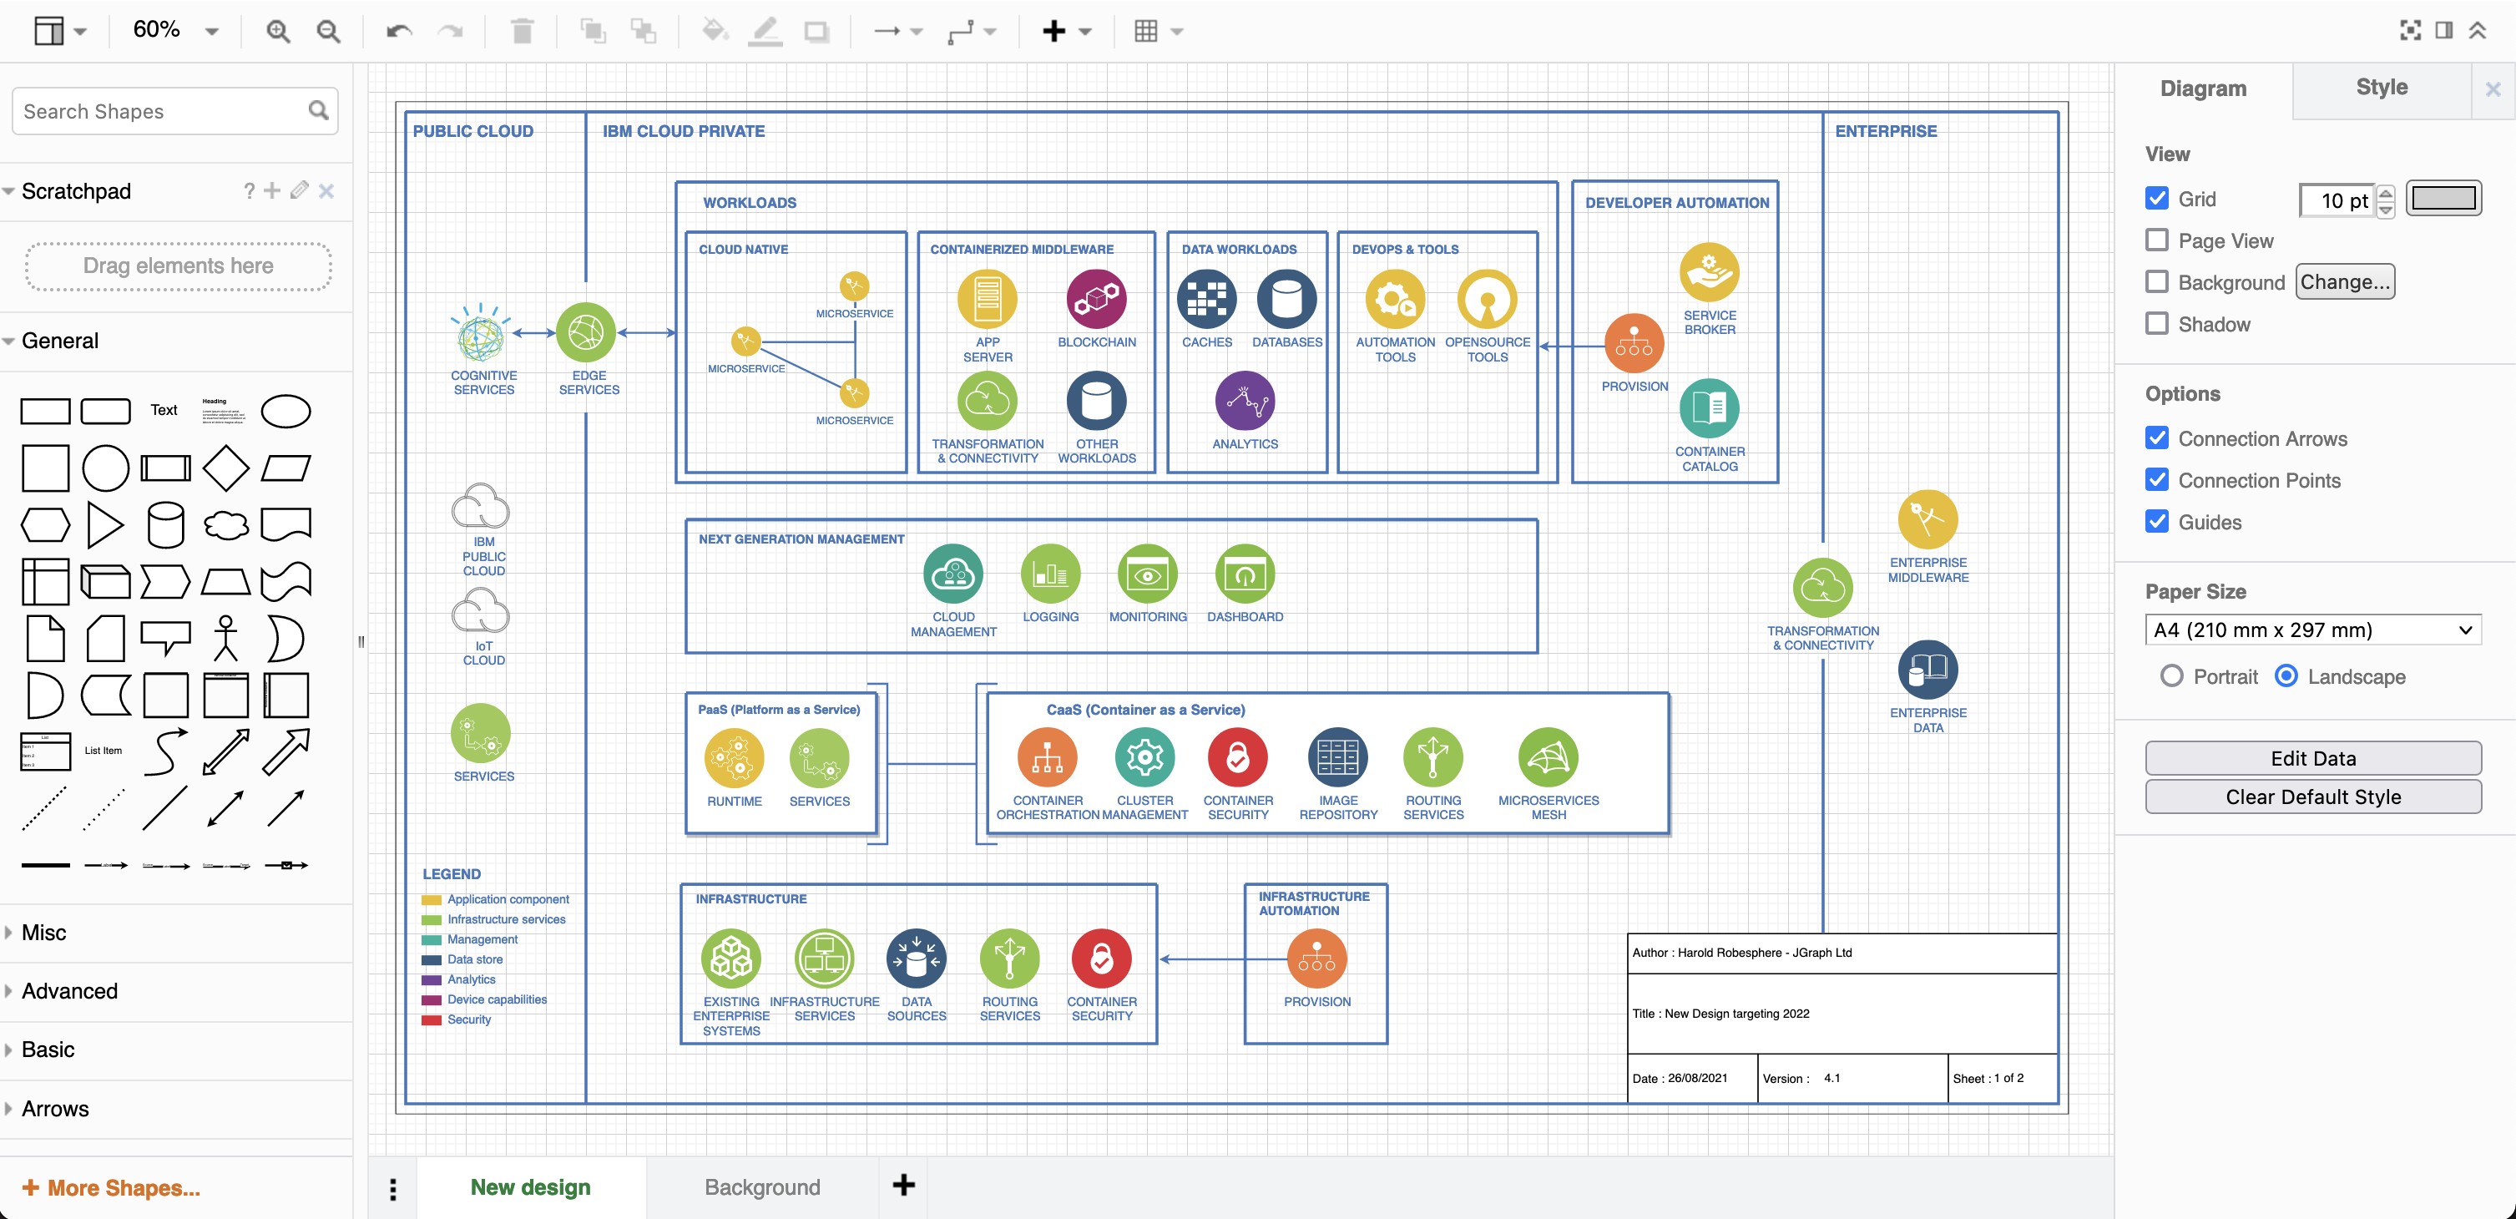This screenshot has height=1219, width=2516.
Task: Click the Clear Default Style button
Action: (x=2312, y=799)
